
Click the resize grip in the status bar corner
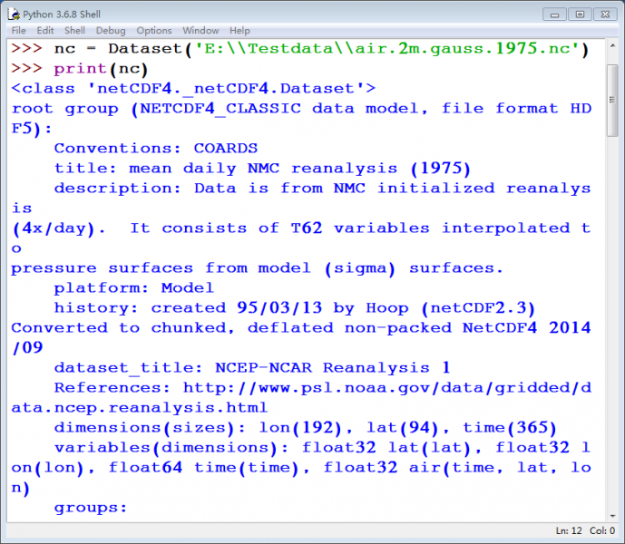pyautogui.click(x=619, y=538)
